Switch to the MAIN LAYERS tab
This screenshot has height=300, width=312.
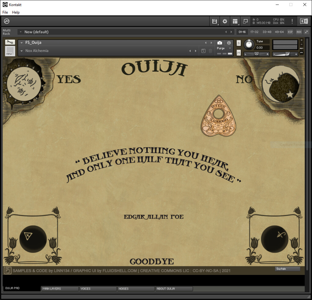click(x=60, y=289)
